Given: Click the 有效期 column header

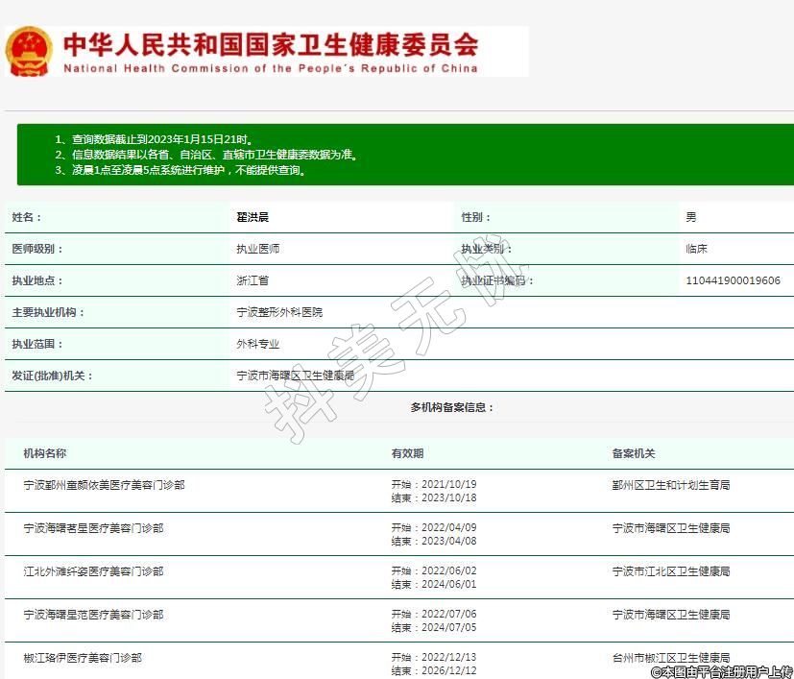Looking at the screenshot, I should tap(407, 453).
